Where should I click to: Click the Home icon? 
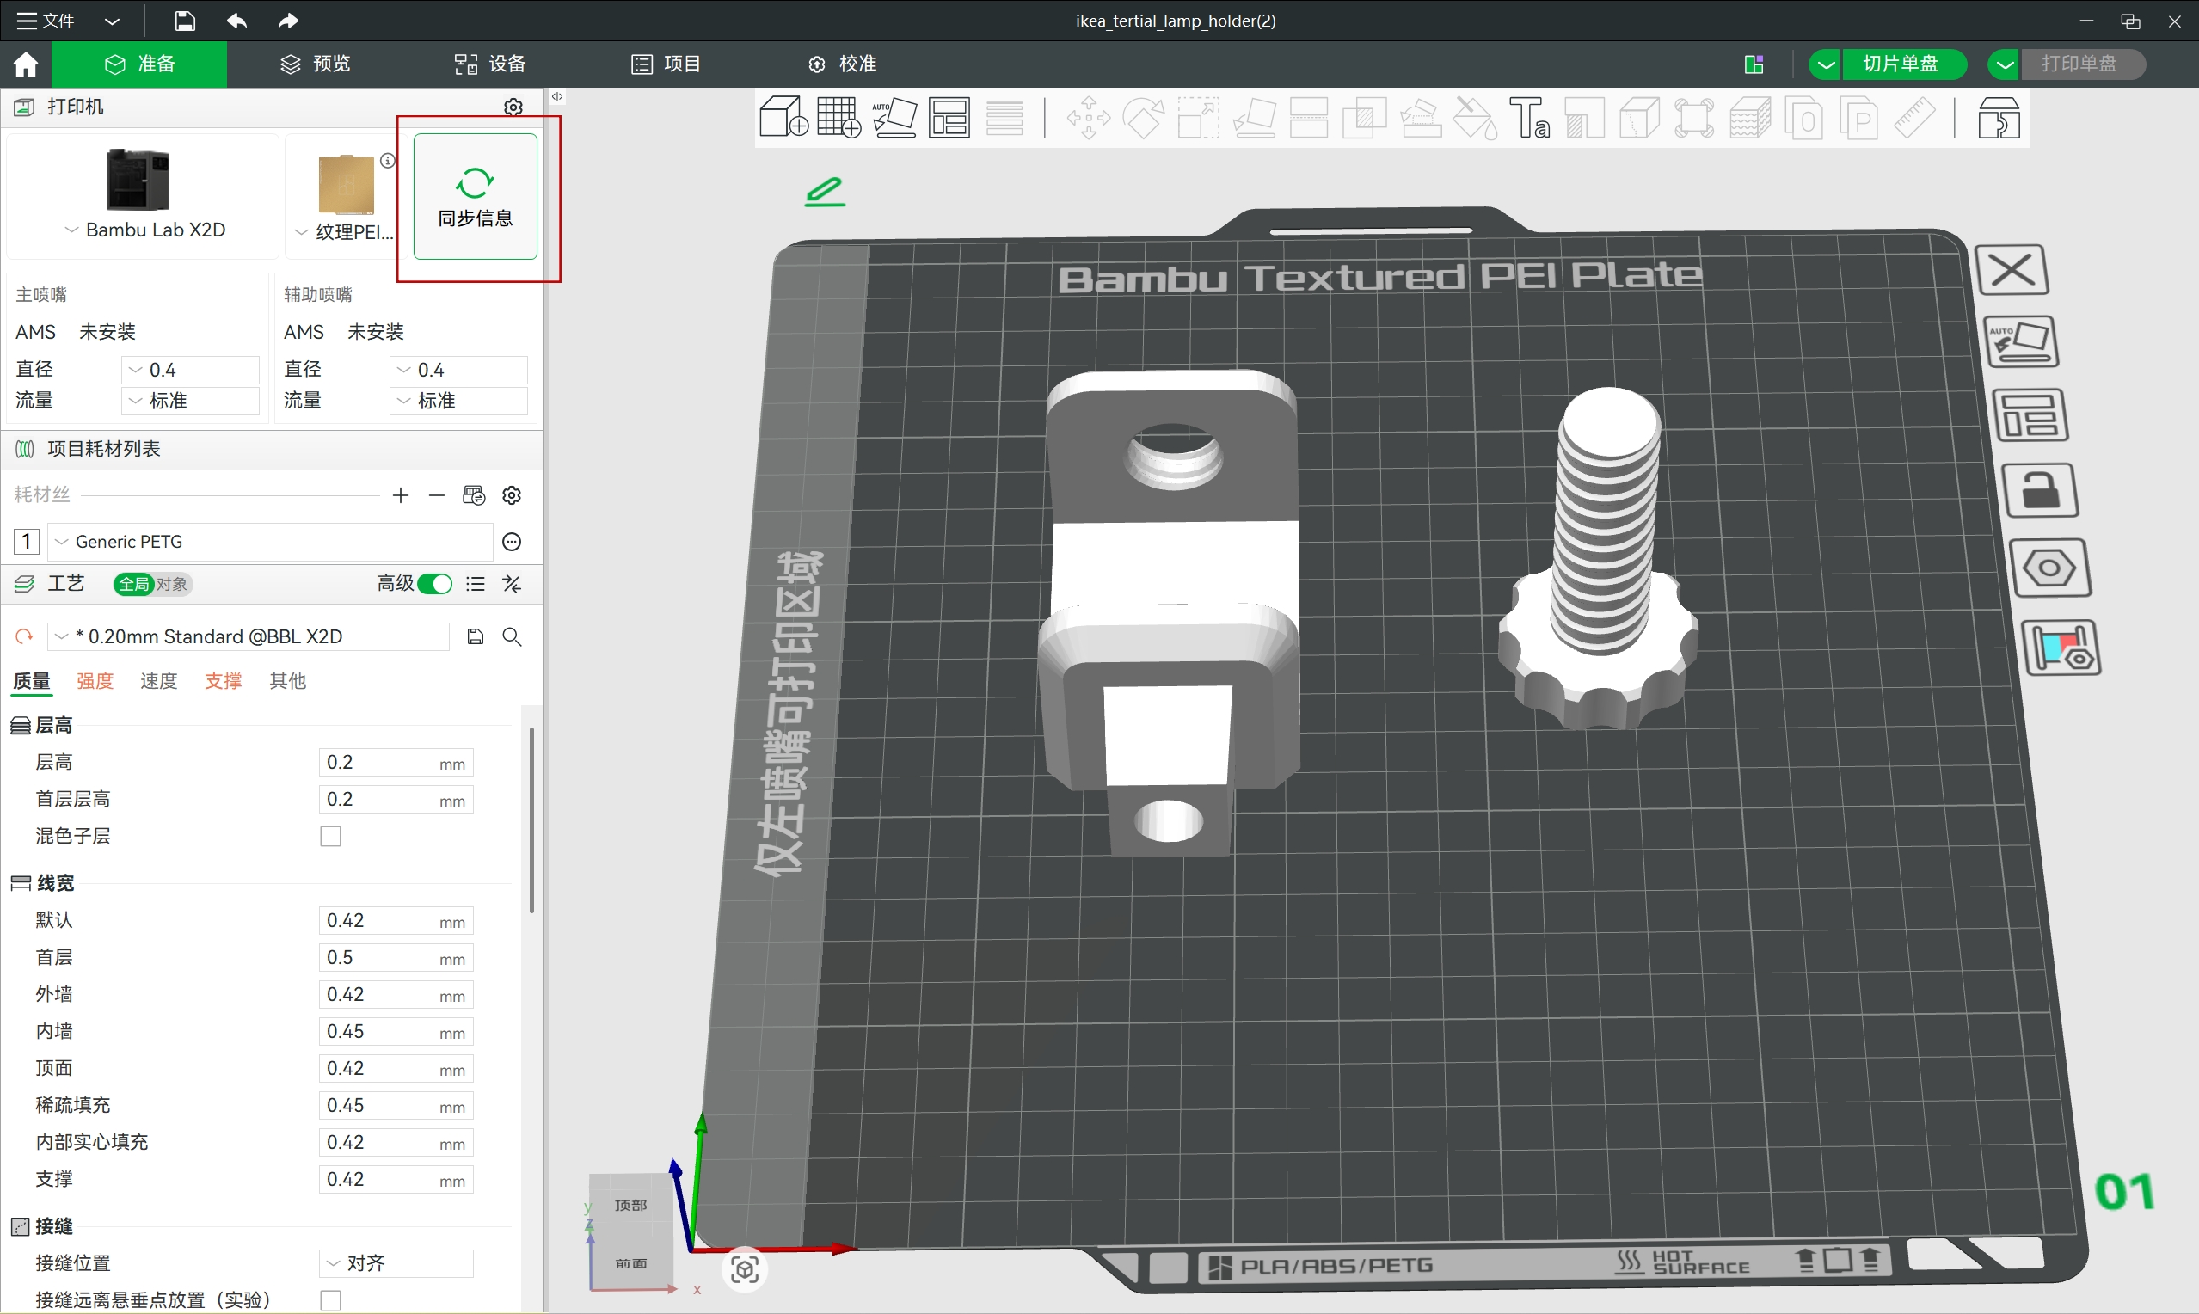(26, 64)
